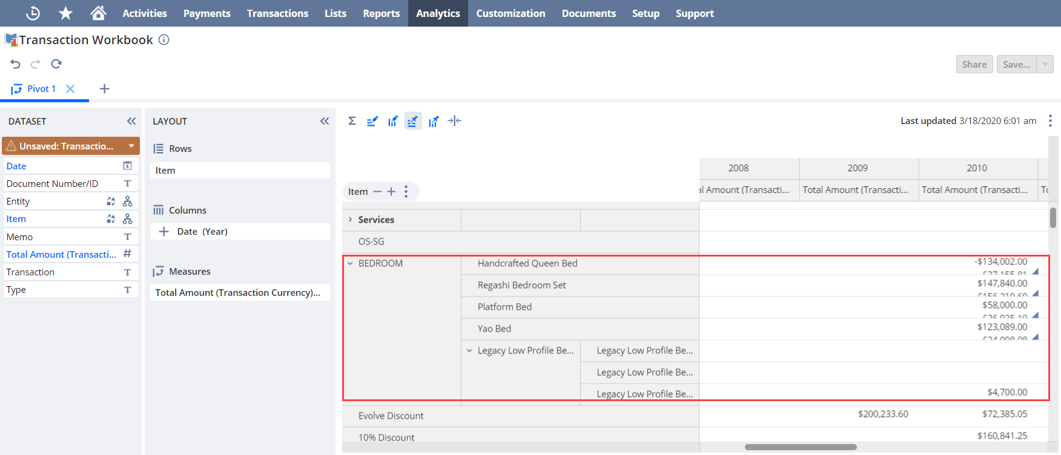The height and width of the screenshot is (455, 1061).
Task: Expand Item level with plus icon
Action: 391,192
